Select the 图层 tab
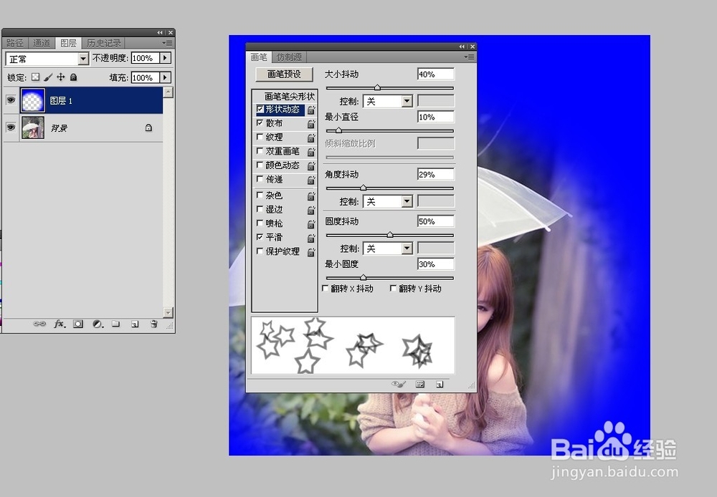The height and width of the screenshot is (497, 717). pos(68,43)
